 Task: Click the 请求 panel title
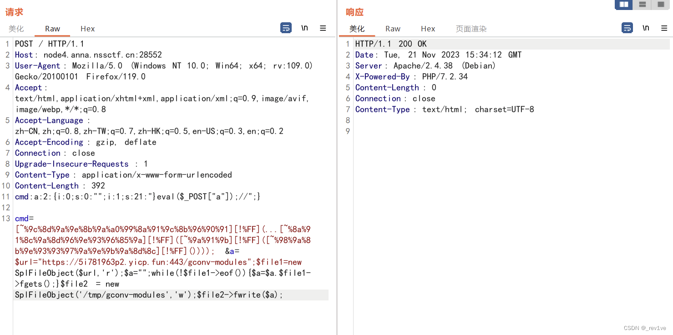(x=14, y=12)
